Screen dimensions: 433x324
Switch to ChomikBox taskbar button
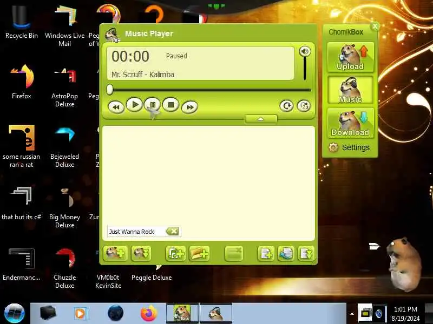(182, 314)
